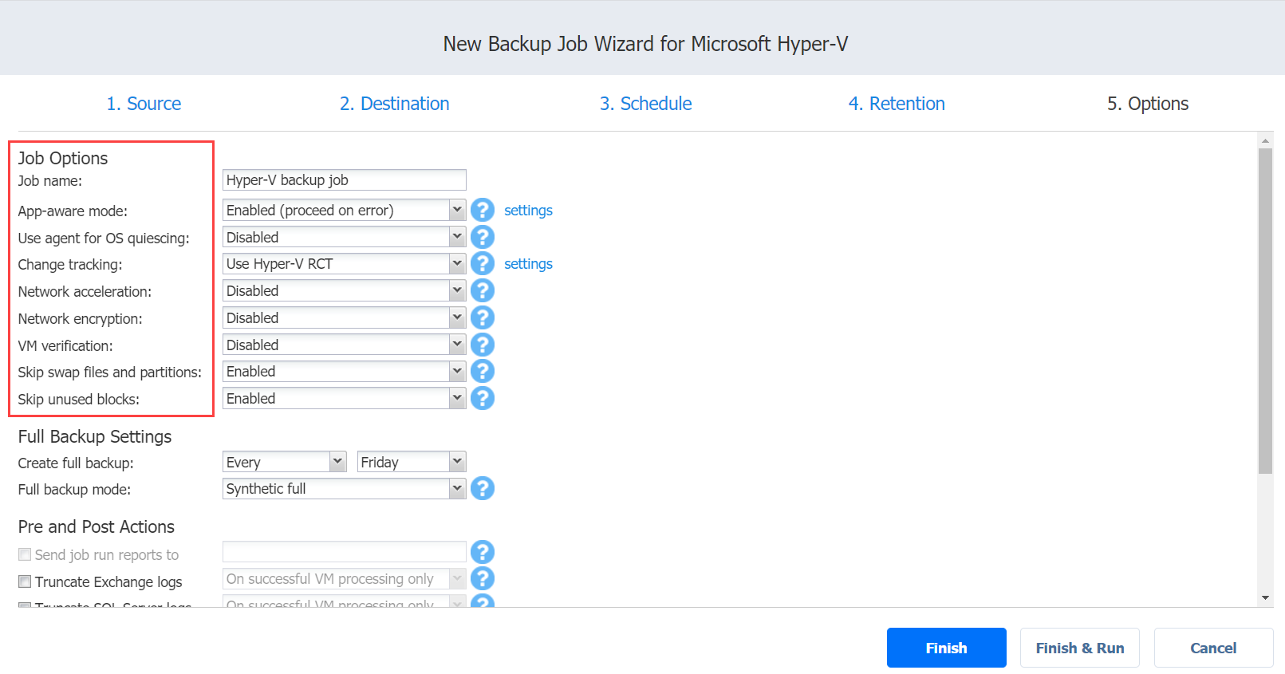Open Change tracking settings link

528,264
